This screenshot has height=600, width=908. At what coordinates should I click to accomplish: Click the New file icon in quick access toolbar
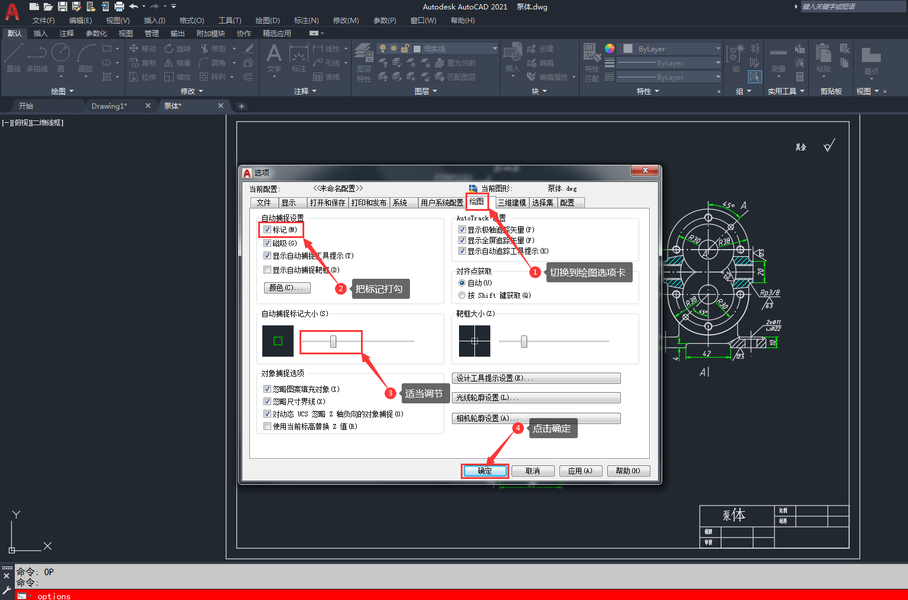pos(34,6)
